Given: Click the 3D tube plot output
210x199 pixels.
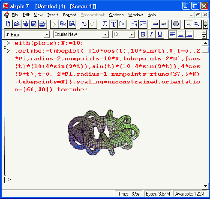Looking at the screenshot, I should click(x=104, y=132).
